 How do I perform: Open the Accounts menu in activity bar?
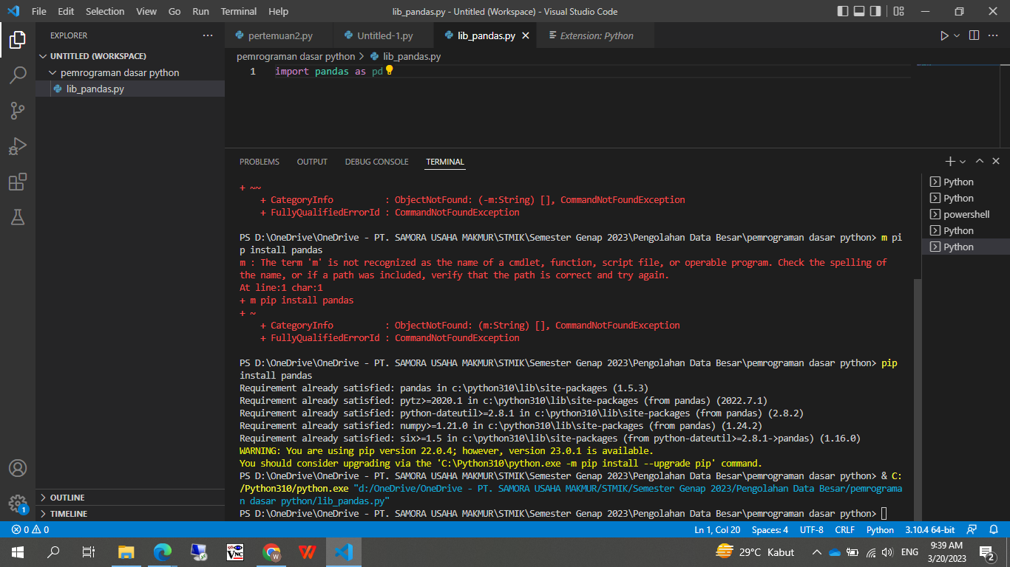(18, 468)
